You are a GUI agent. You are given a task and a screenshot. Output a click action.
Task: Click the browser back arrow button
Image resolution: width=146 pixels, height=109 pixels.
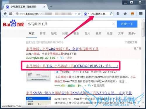[x=5, y=14]
